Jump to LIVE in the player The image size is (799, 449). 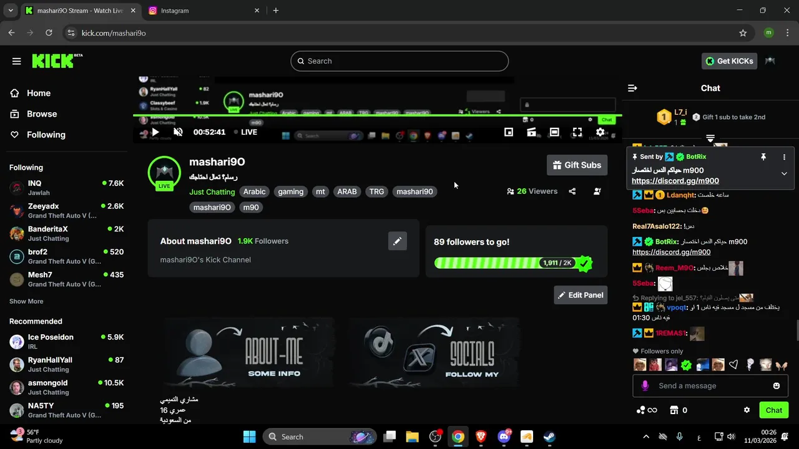pos(245,132)
